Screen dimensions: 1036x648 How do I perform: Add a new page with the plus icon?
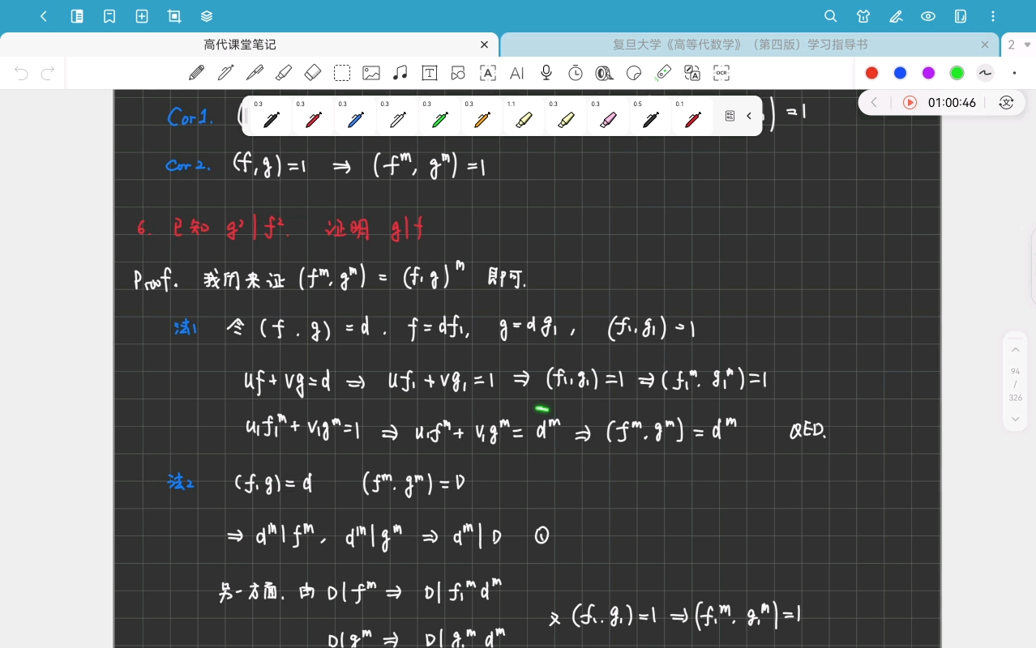point(142,16)
